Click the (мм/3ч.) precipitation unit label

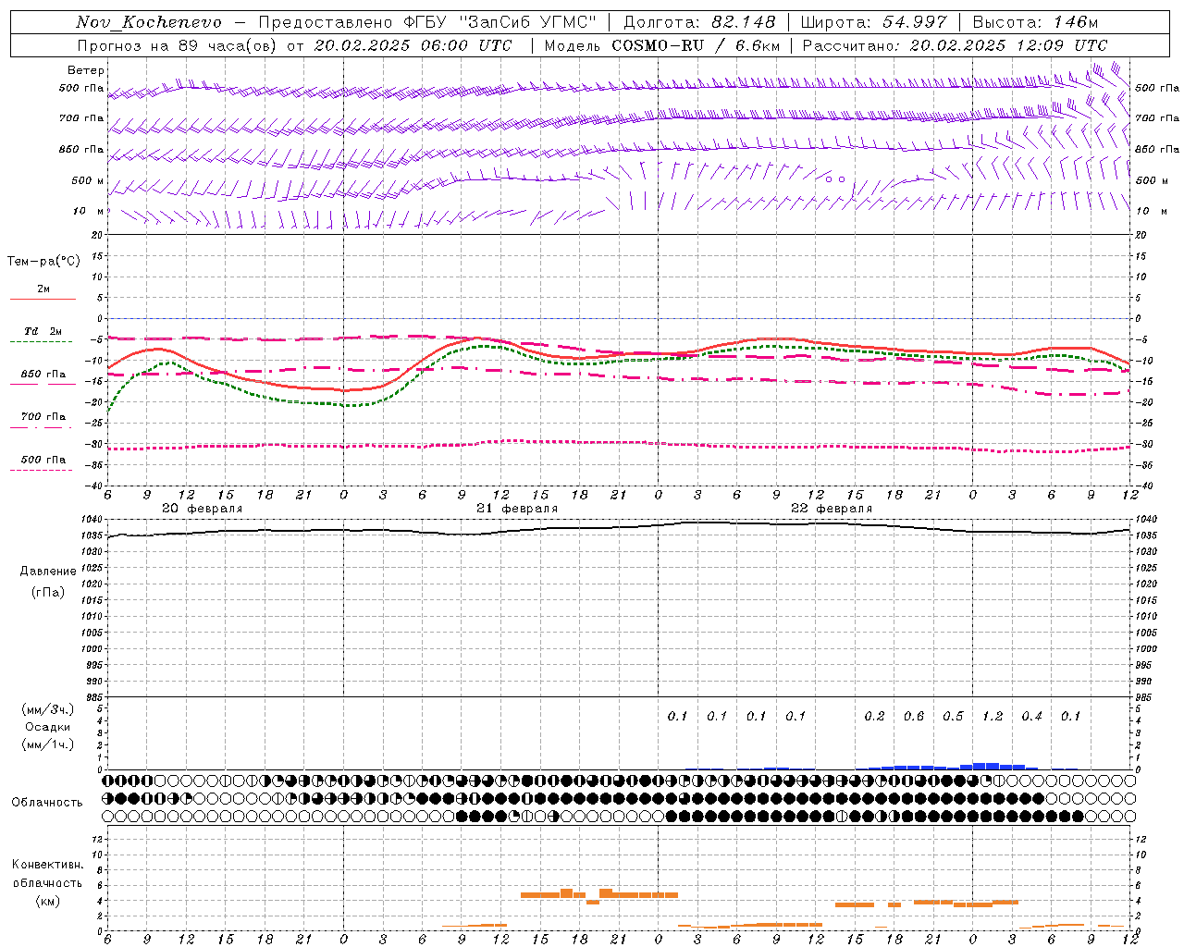48,709
